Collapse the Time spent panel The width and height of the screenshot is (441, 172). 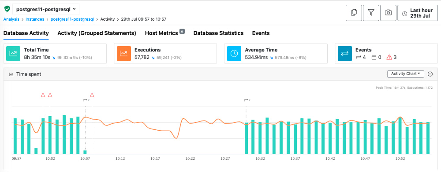click(430, 74)
